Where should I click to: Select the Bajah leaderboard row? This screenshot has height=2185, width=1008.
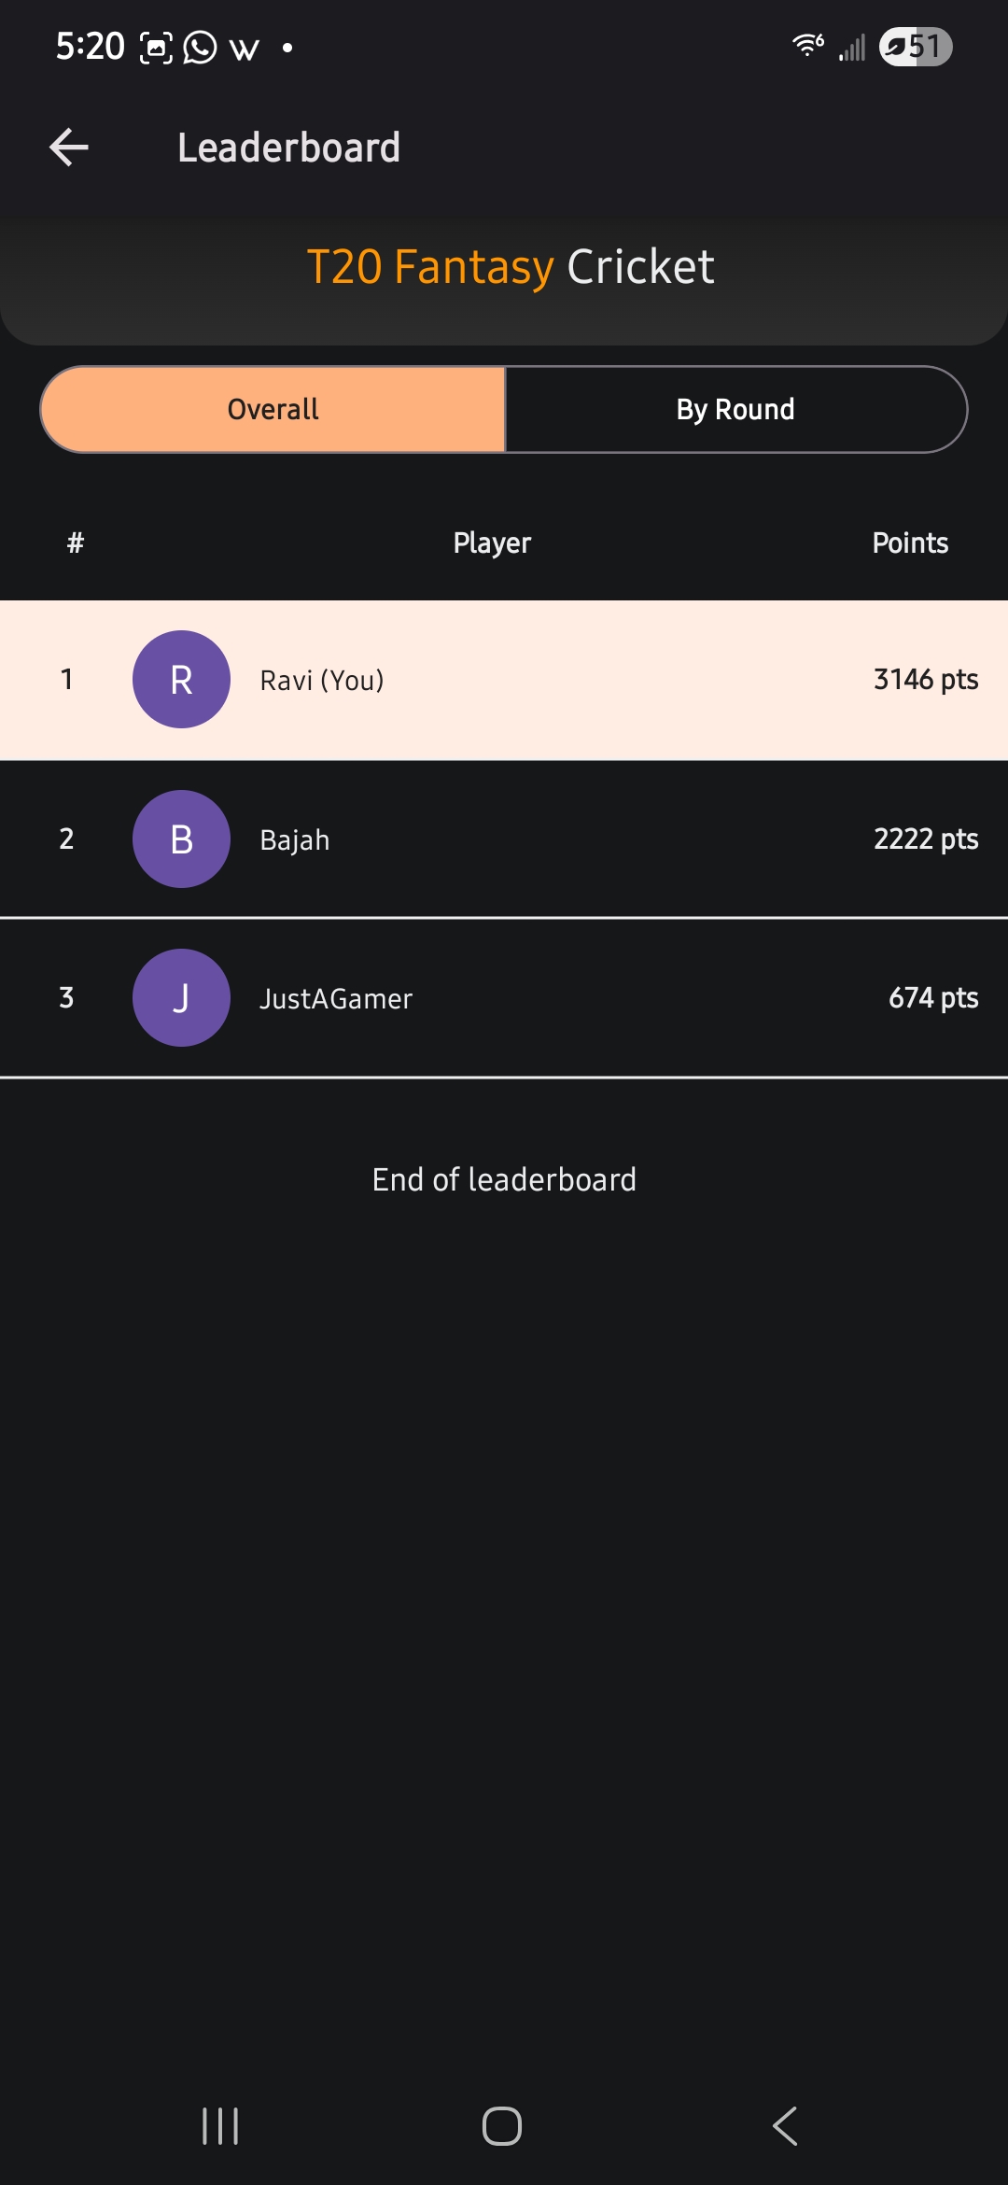[504, 839]
